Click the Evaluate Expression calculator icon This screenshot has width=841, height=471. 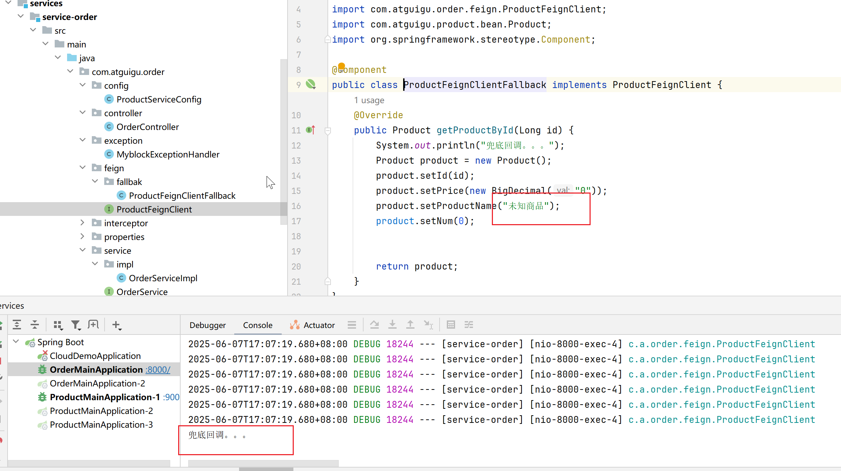coord(451,325)
